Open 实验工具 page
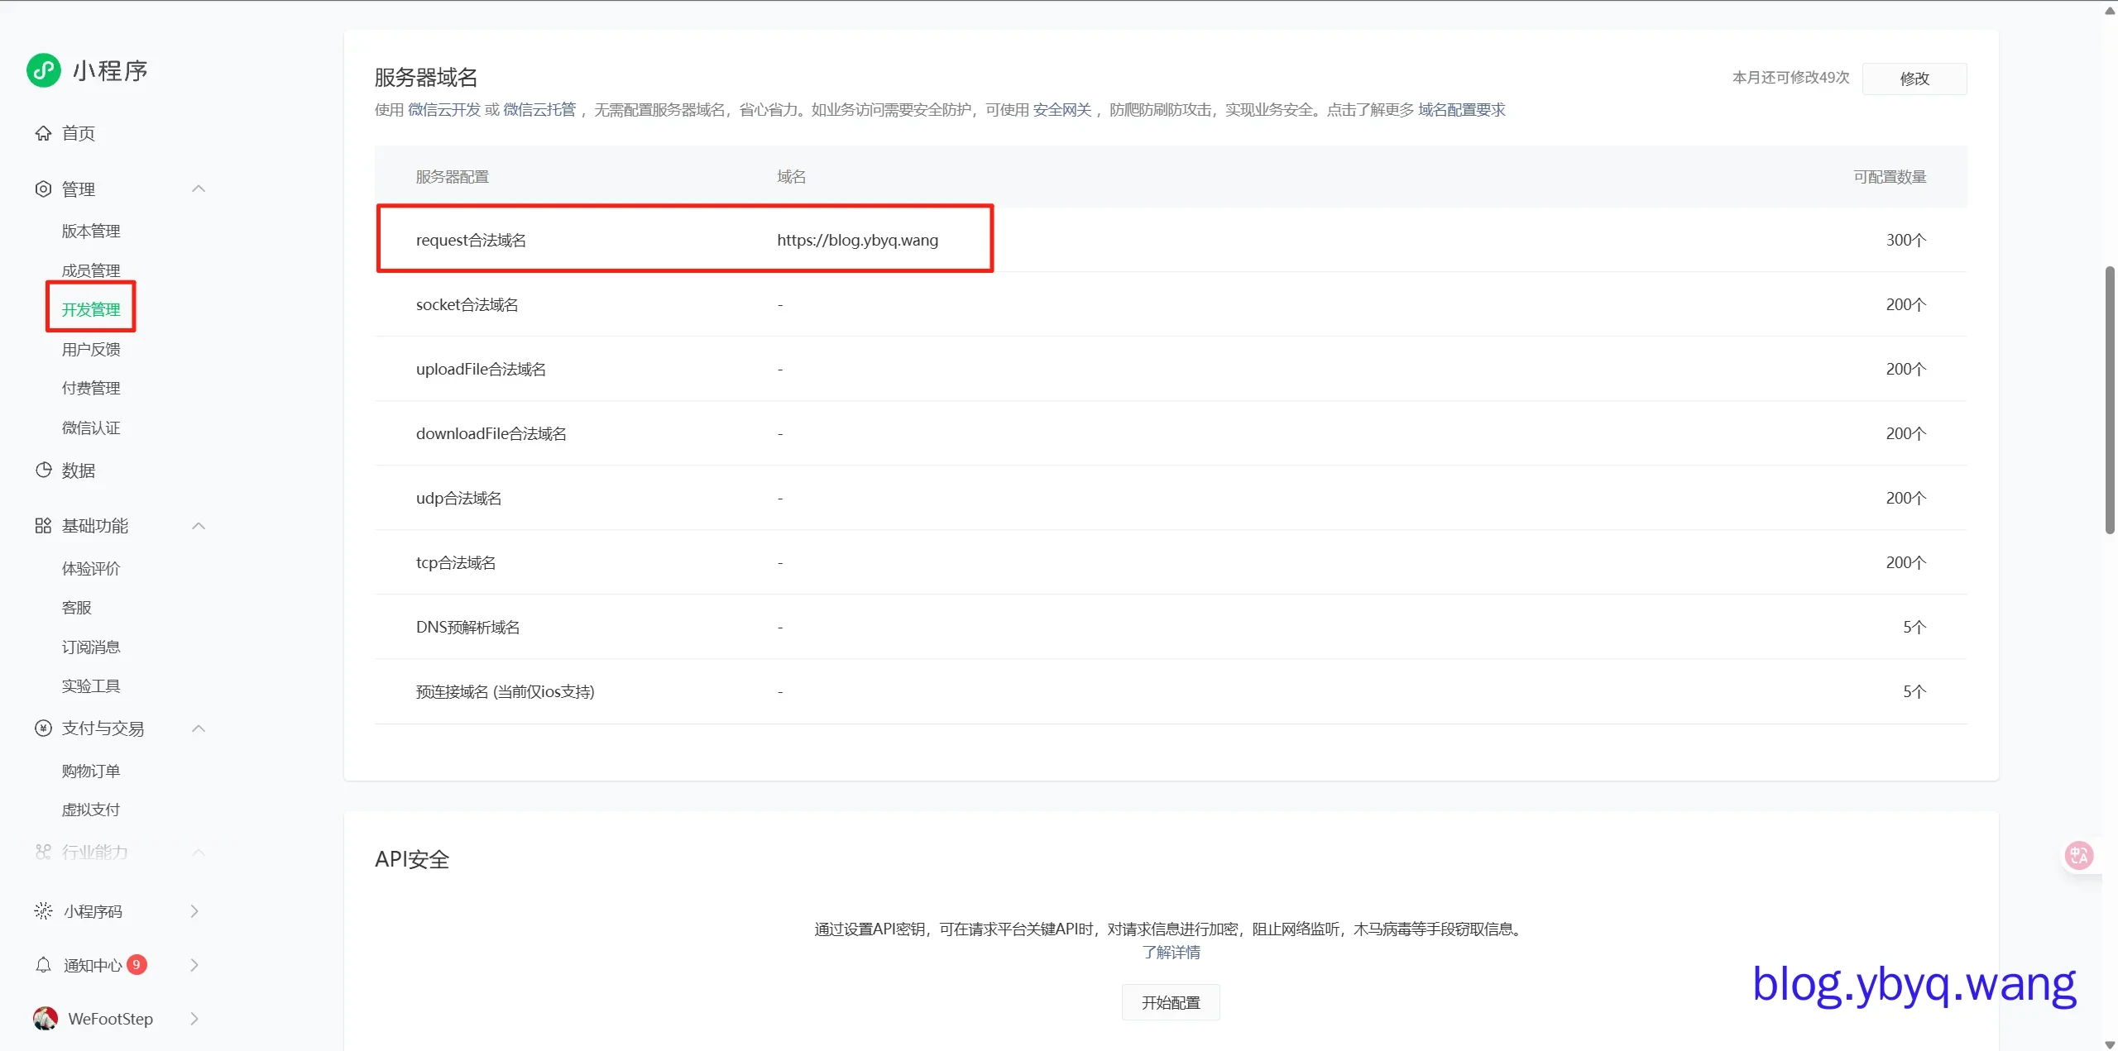Viewport: 2118px width, 1051px height. (x=91, y=686)
